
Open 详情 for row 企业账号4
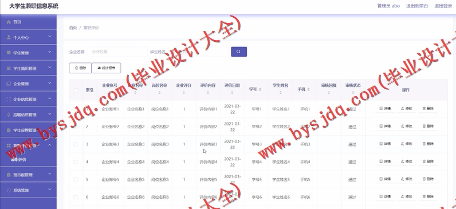(x=385, y=161)
